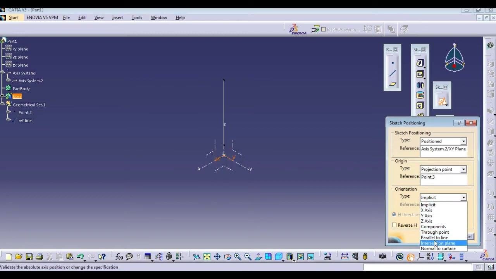Select the Point tool in Reference toolbar
This screenshot has height=279, width=496.
point(393,63)
